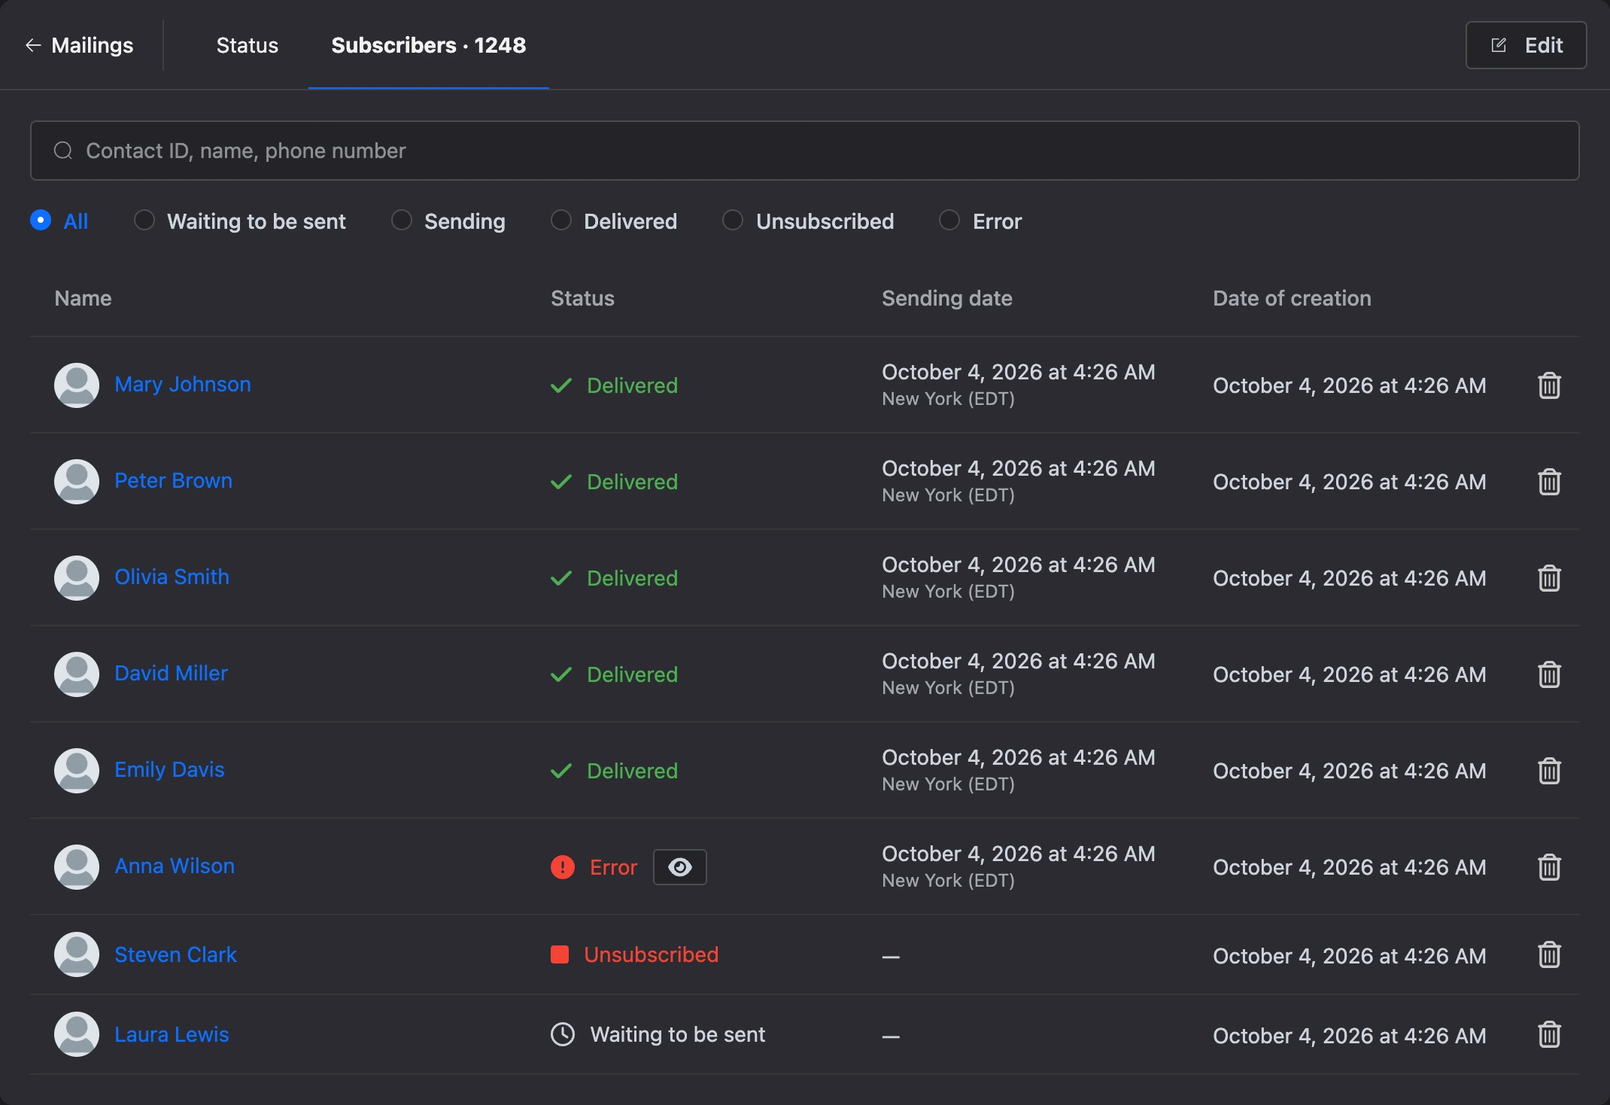Click the Sending date column header

(x=946, y=298)
